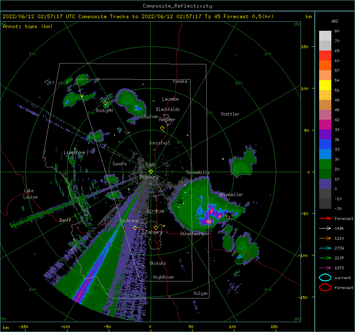355x332 pixels.
Task: Click the Sylvan label on map
Action: tap(151, 116)
